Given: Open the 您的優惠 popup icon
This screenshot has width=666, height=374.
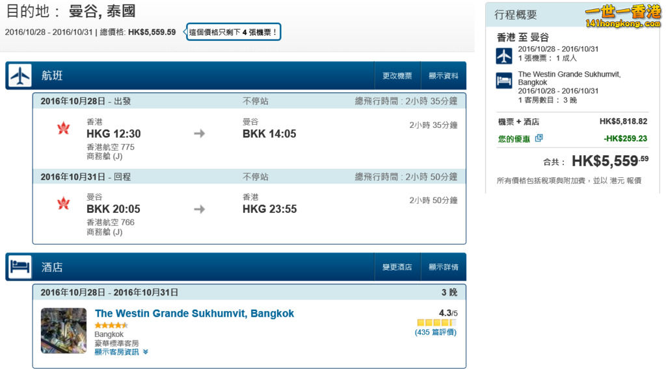Looking at the screenshot, I should 539,138.
